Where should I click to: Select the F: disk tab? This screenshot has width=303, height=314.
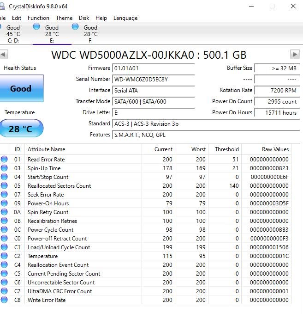click(x=91, y=34)
